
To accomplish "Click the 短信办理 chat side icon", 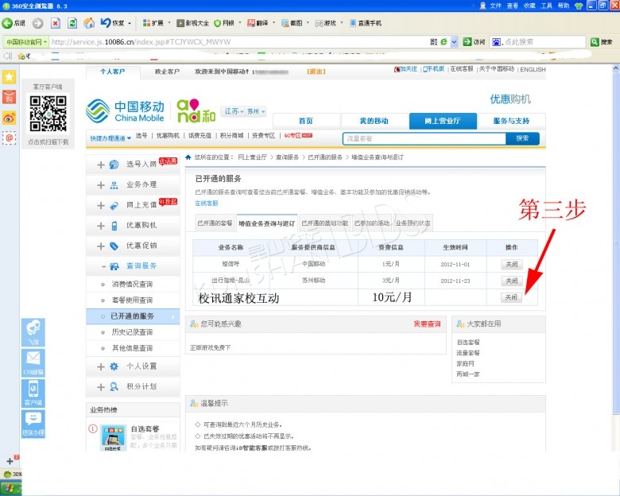I will point(33,423).
